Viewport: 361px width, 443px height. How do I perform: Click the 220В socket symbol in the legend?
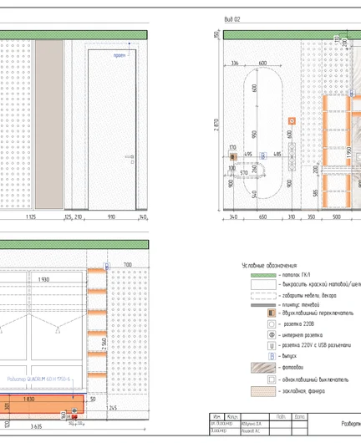272,324
